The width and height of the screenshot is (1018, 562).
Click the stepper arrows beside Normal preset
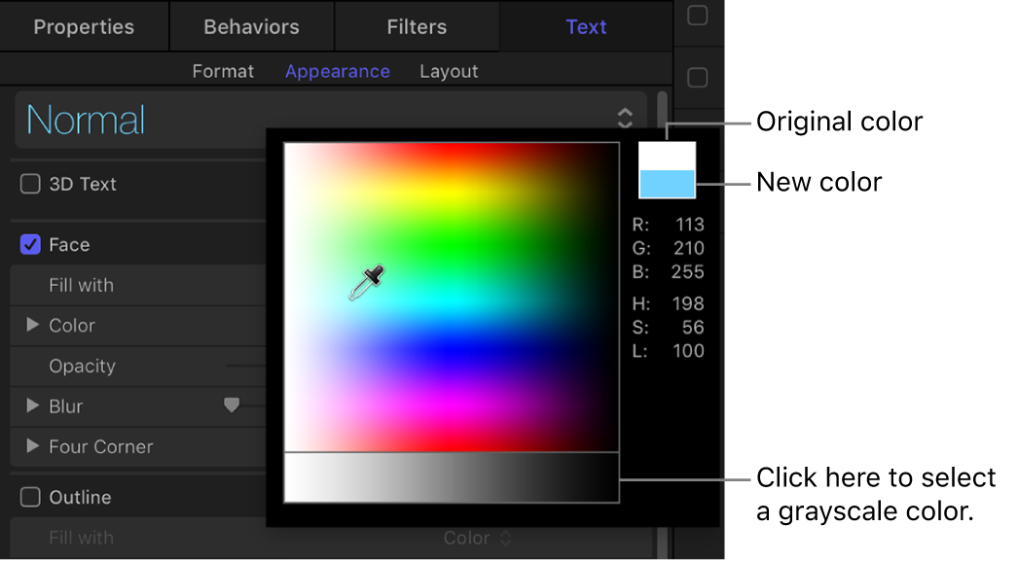(626, 117)
